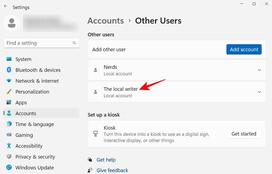The width and height of the screenshot is (272, 174).
Task: Open the Get help link
Action: point(106,160)
